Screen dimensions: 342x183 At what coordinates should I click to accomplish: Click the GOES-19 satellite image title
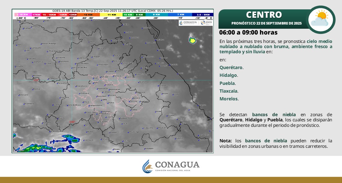pyautogui.click(x=113, y=11)
